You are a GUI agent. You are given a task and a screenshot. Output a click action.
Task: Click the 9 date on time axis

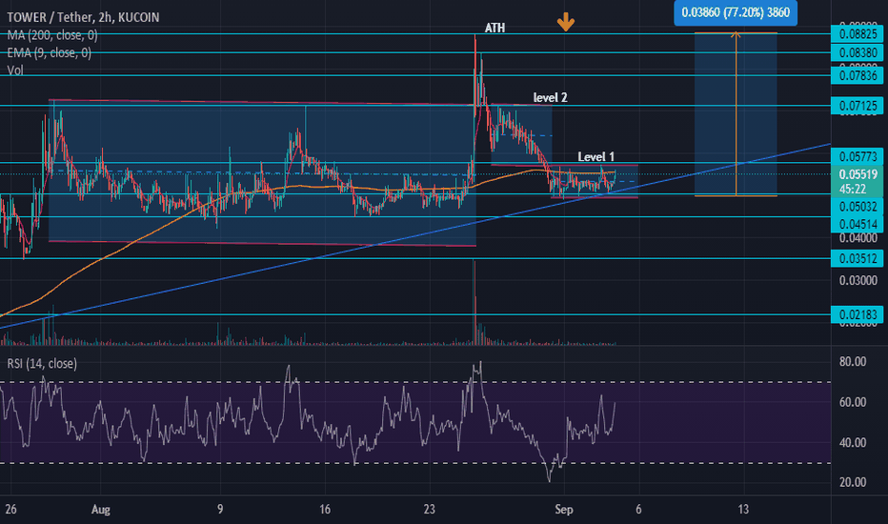pyautogui.click(x=220, y=510)
